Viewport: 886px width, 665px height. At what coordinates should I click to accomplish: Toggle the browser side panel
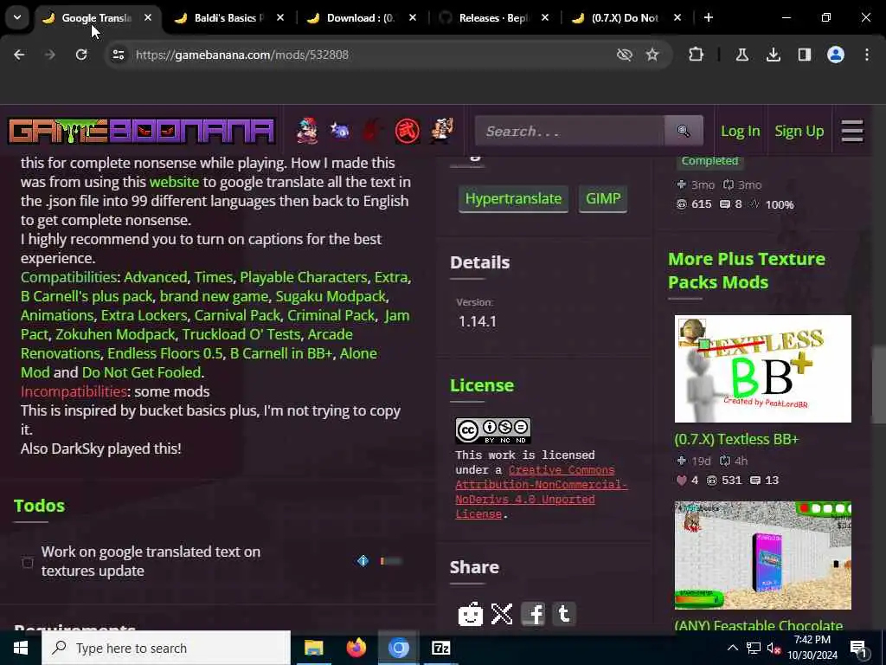pyautogui.click(x=804, y=55)
